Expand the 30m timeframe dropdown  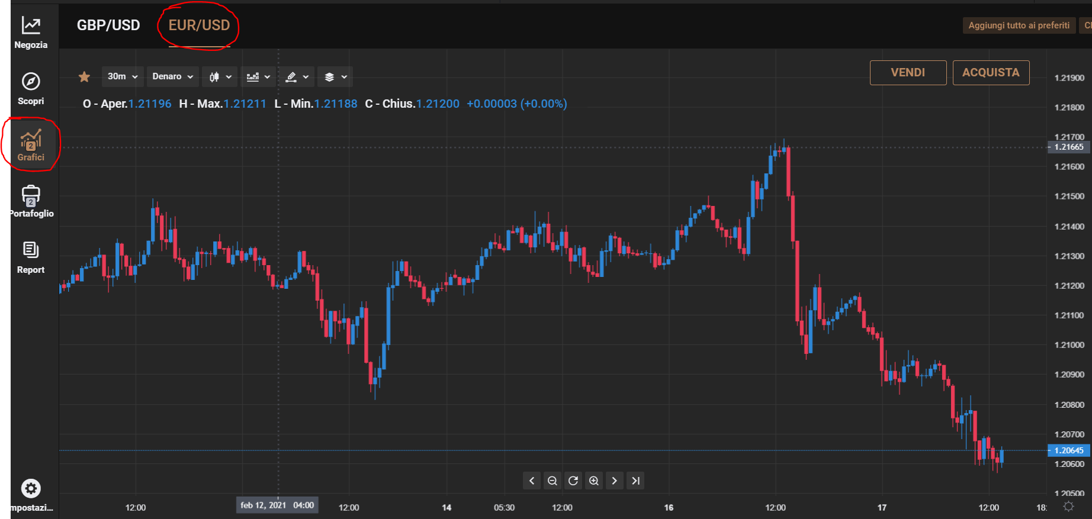pos(123,76)
